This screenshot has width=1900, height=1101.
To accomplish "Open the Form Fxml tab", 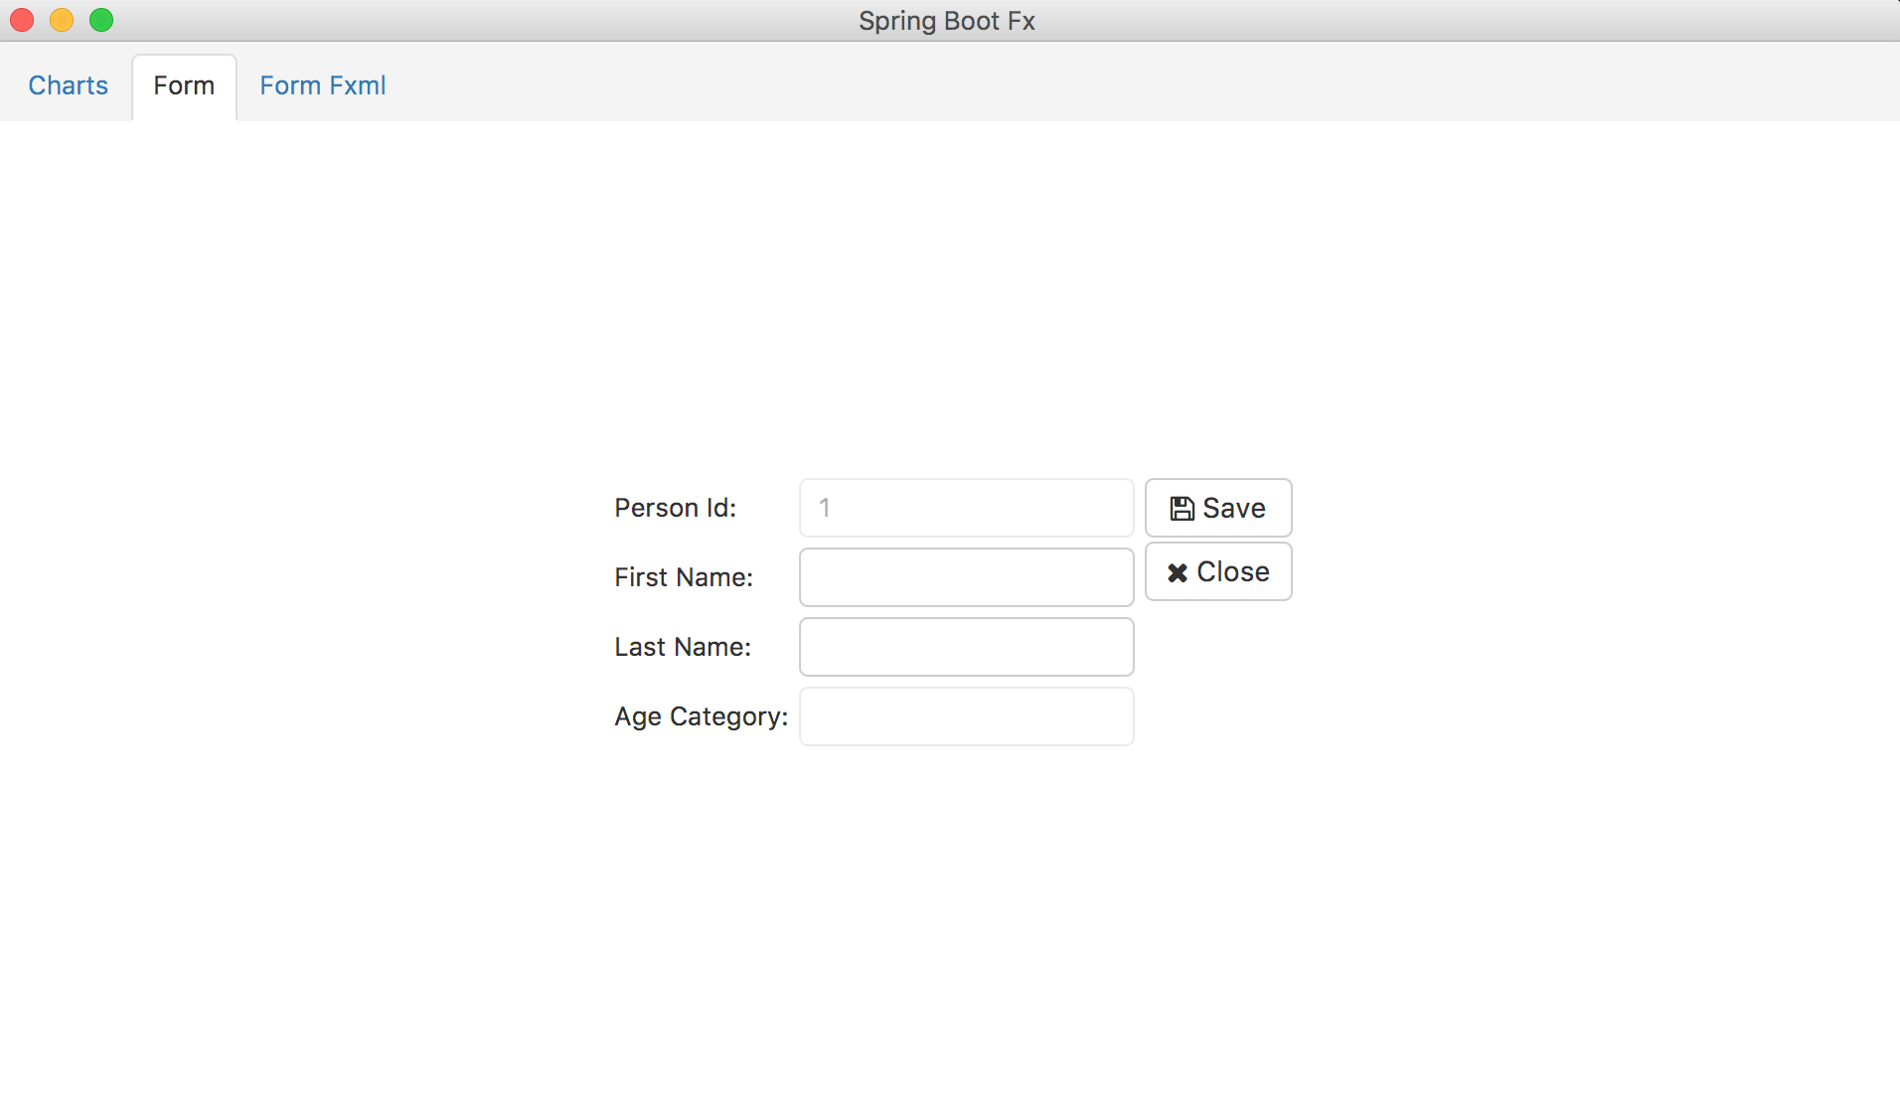I will pos(322,85).
